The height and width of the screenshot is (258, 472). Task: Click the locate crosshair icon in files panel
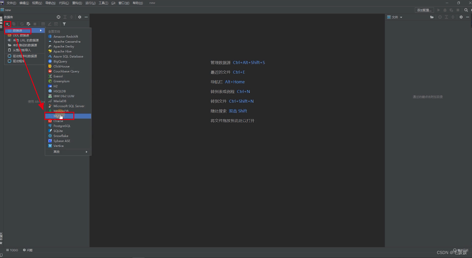pos(440,17)
